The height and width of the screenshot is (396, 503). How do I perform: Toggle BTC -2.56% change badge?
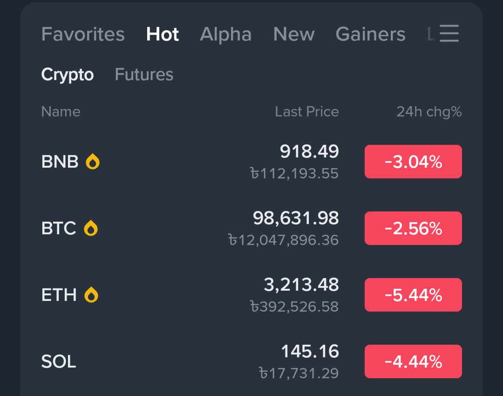pos(413,228)
